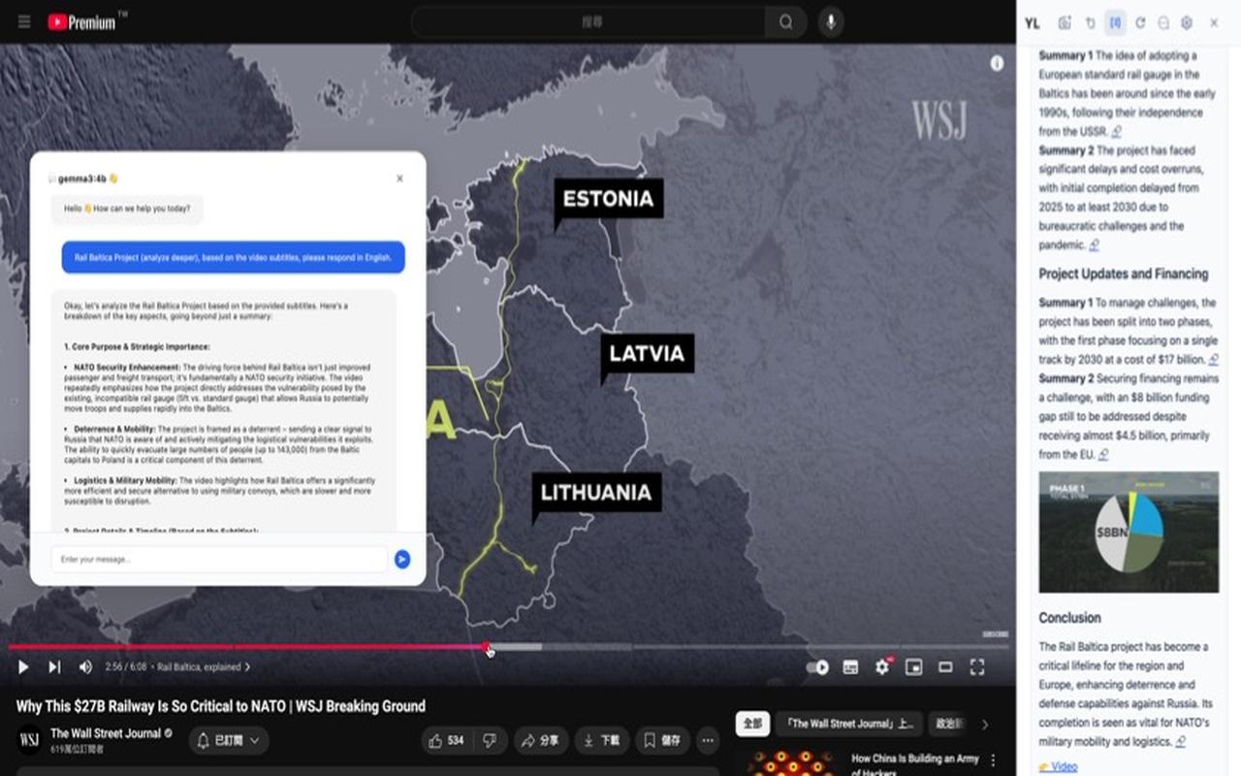1241x776 pixels.
Task: Click the 'Project Updates and Financing' heading
Action: (1124, 274)
